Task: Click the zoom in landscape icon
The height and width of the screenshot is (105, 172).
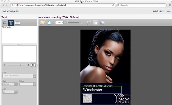Action: pyautogui.click(x=81, y=23)
